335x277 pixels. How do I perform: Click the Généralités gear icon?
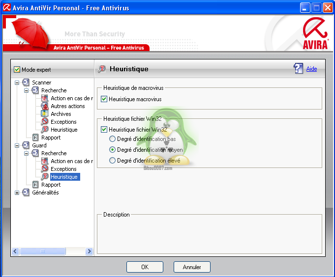pyautogui.click(x=26, y=193)
